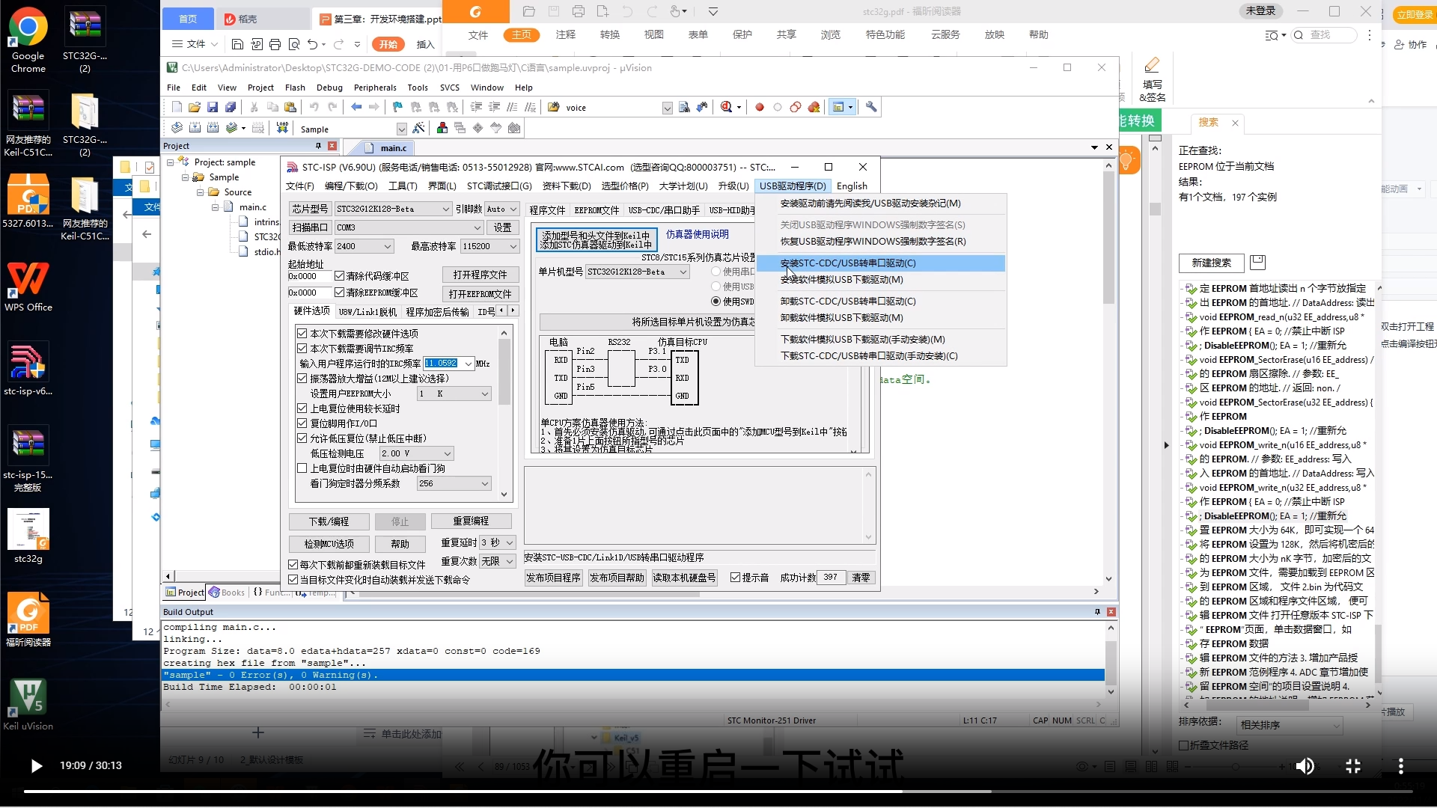The width and height of the screenshot is (1437, 808).
Task: Click 读取本机硬盘号 button
Action: click(x=684, y=578)
